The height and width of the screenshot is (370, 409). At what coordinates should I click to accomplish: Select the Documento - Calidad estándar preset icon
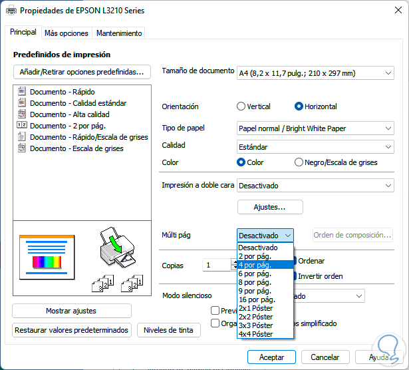click(22, 102)
